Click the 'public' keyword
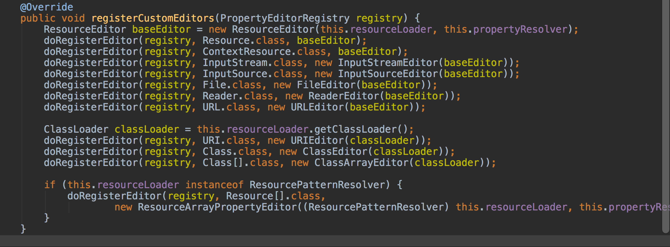Viewport: 670px width, 247px height. click(38, 18)
